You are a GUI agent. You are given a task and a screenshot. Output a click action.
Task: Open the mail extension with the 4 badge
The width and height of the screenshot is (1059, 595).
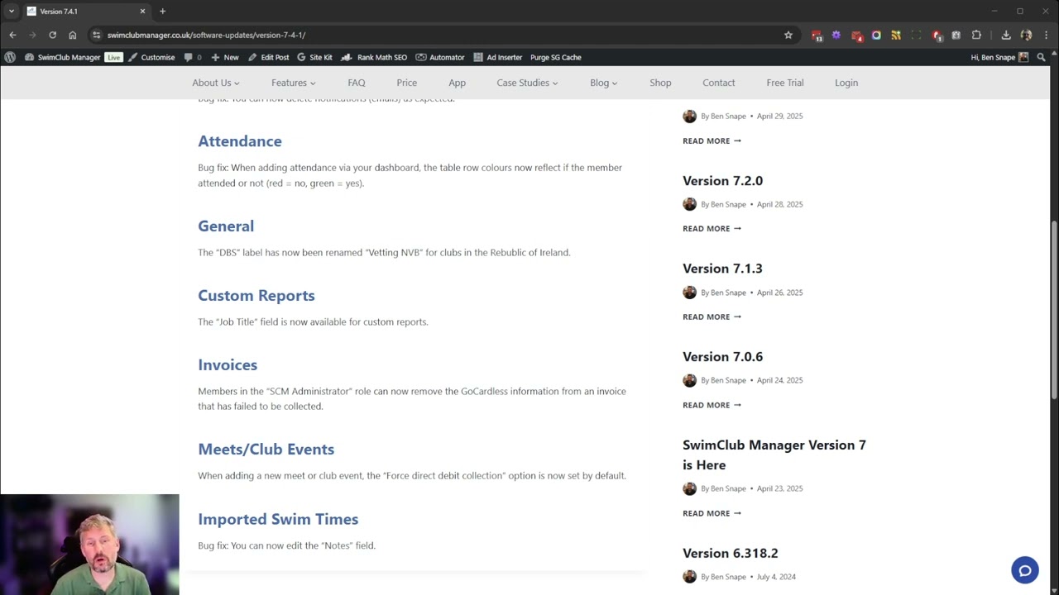(x=856, y=36)
